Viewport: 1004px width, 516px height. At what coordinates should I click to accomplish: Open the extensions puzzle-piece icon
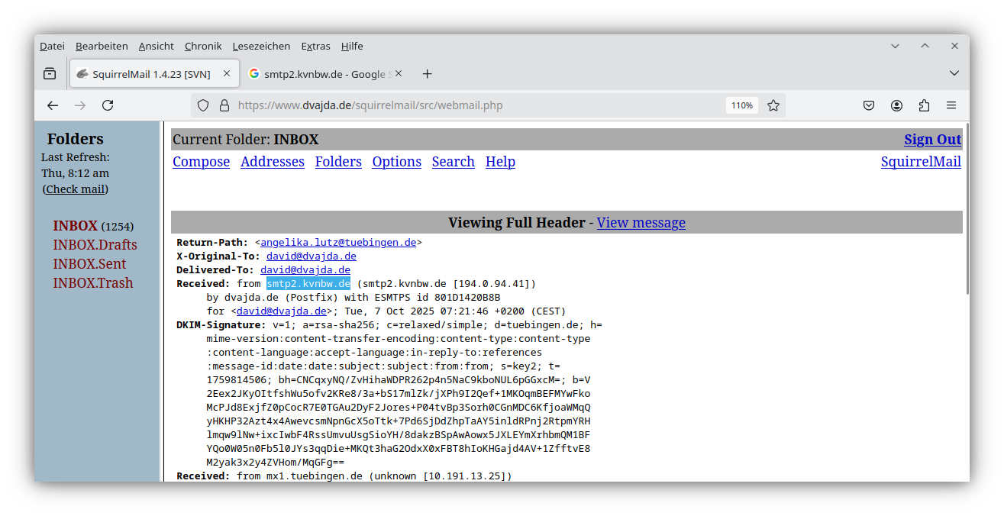(924, 105)
